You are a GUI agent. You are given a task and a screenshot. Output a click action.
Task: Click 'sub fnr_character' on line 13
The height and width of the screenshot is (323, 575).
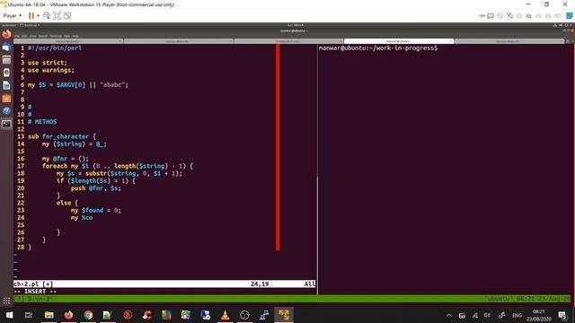[58, 136]
